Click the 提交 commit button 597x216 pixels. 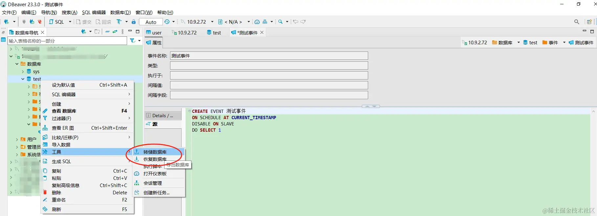(84, 22)
